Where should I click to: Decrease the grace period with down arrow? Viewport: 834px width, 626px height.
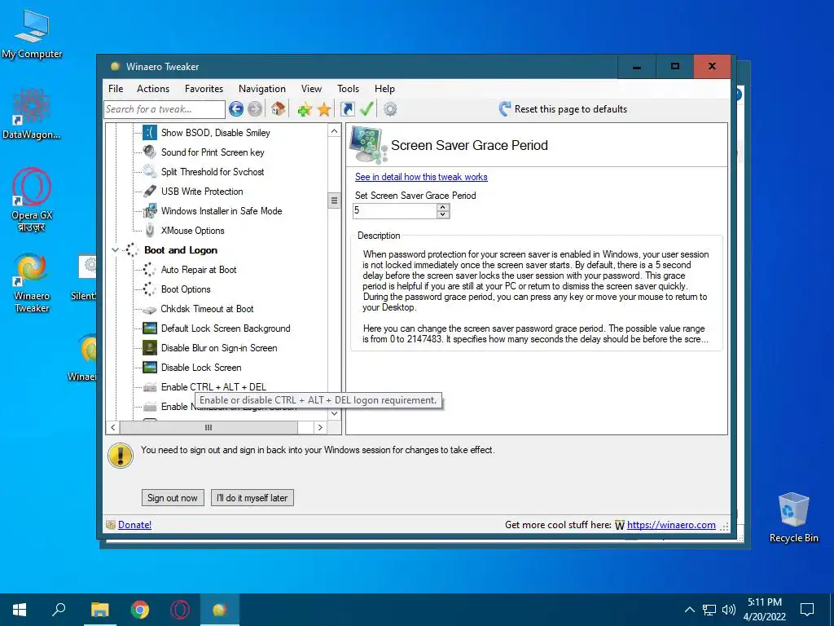click(x=442, y=214)
